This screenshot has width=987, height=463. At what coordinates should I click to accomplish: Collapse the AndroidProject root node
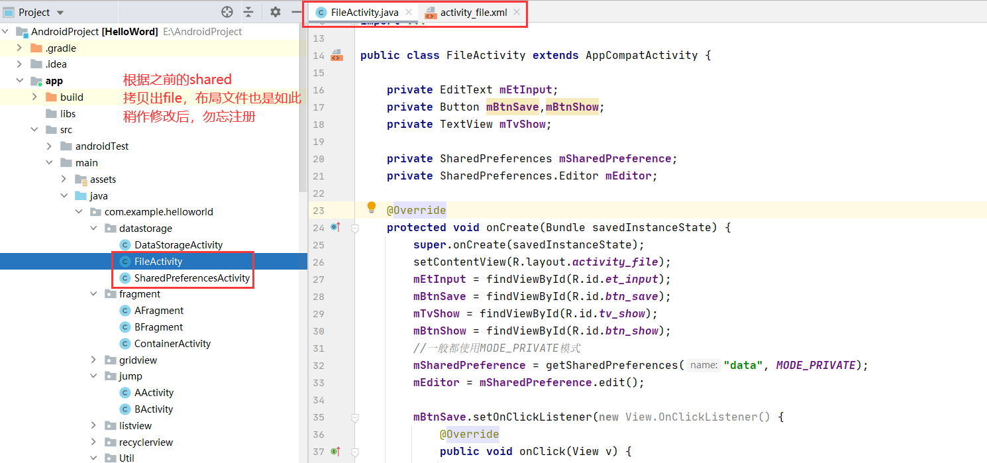pyautogui.click(x=6, y=32)
